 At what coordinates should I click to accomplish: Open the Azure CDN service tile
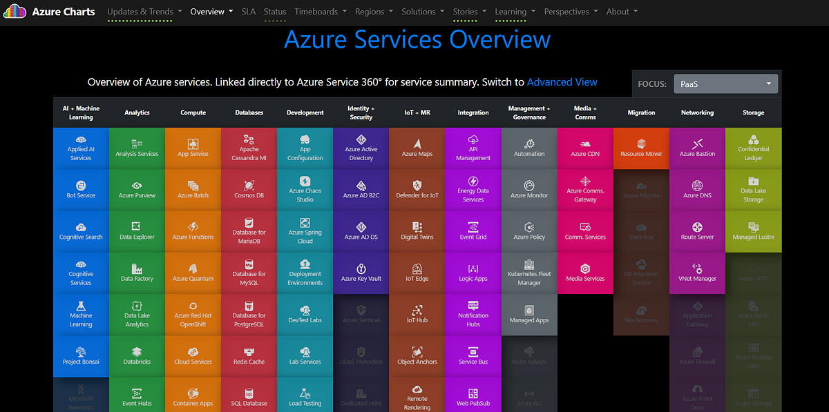585,148
